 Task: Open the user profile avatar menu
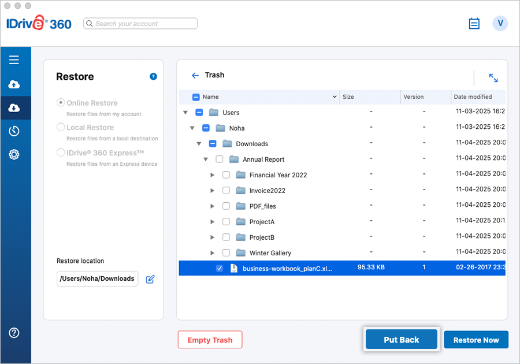(500, 24)
